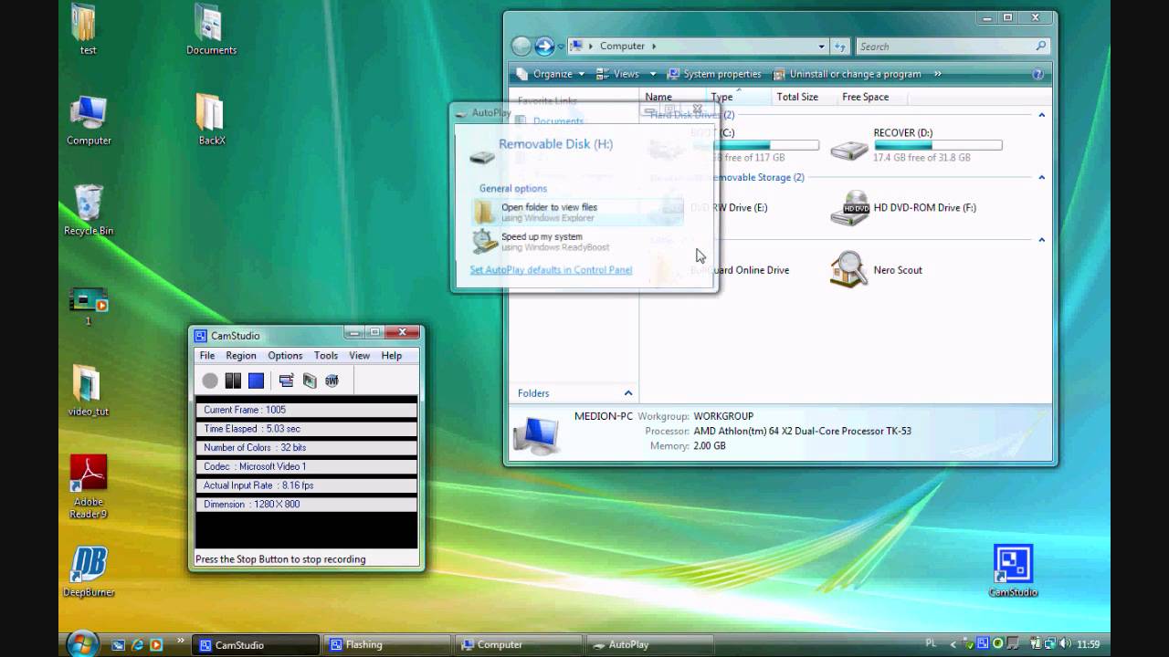Click the Search field in Explorer
The height and width of the screenshot is (657, 1169).
pyautogui.click(x=953, y=47)
